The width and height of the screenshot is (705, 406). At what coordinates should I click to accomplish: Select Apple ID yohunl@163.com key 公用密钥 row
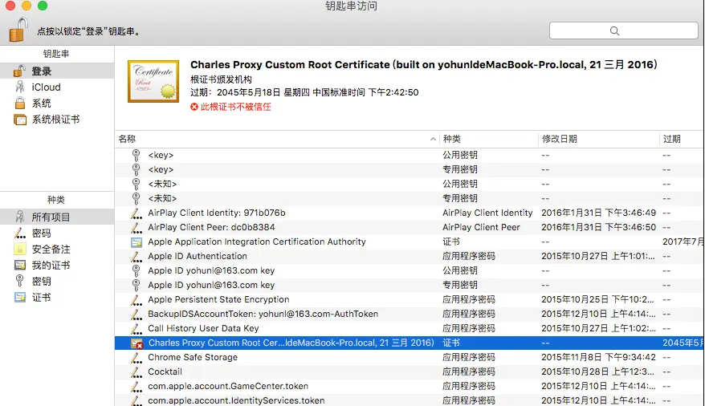click(410, 270)
